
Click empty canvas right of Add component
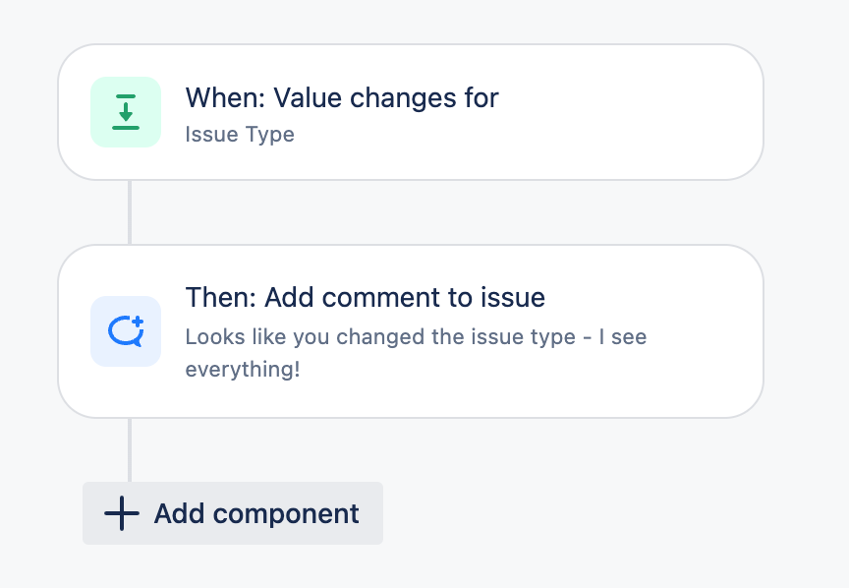coord(590,513)
